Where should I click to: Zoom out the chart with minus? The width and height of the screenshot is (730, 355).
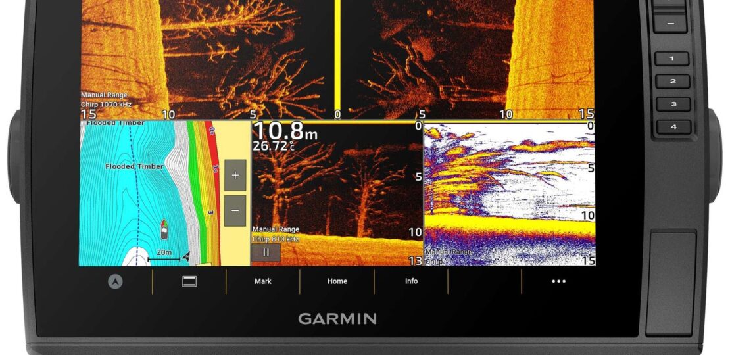(235, 211)
